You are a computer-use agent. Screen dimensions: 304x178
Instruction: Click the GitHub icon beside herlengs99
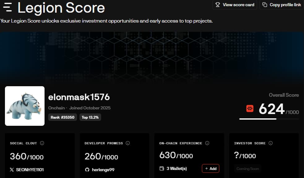87,170
